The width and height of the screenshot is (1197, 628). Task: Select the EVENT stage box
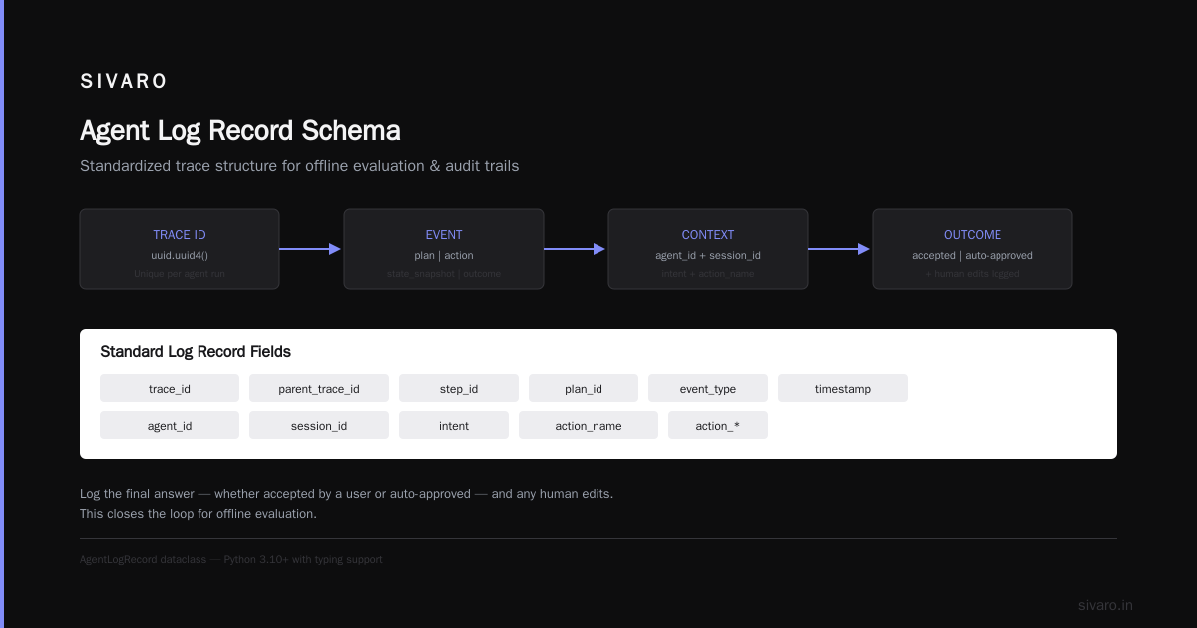click(444, 249)
